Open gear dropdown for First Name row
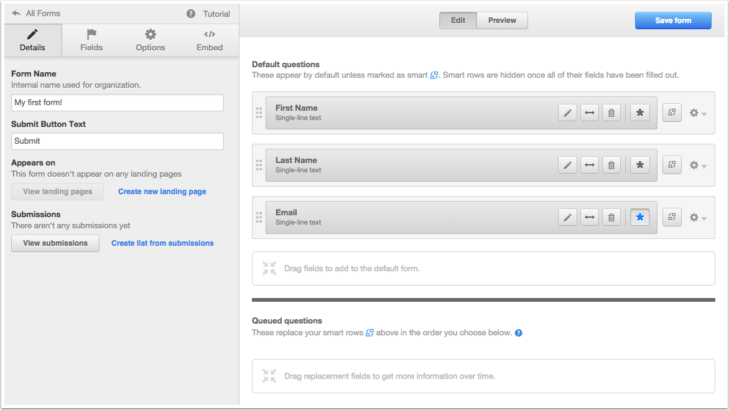Viewport: 729px width, 410px height. tap(698, 113)
